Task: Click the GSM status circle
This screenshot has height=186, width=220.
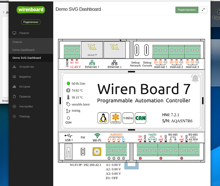Action: tap(68, 118)
